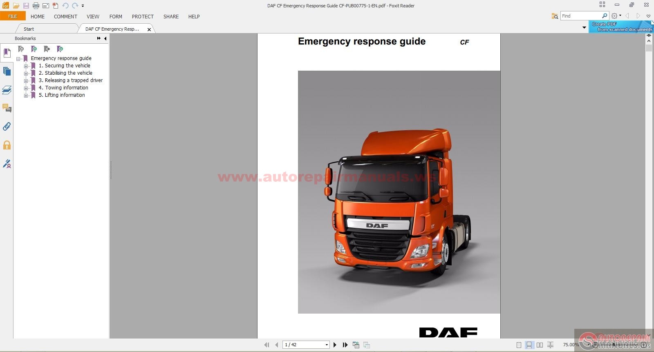
Task: Click the previous view icon in status bar
Action: point(356,345)
